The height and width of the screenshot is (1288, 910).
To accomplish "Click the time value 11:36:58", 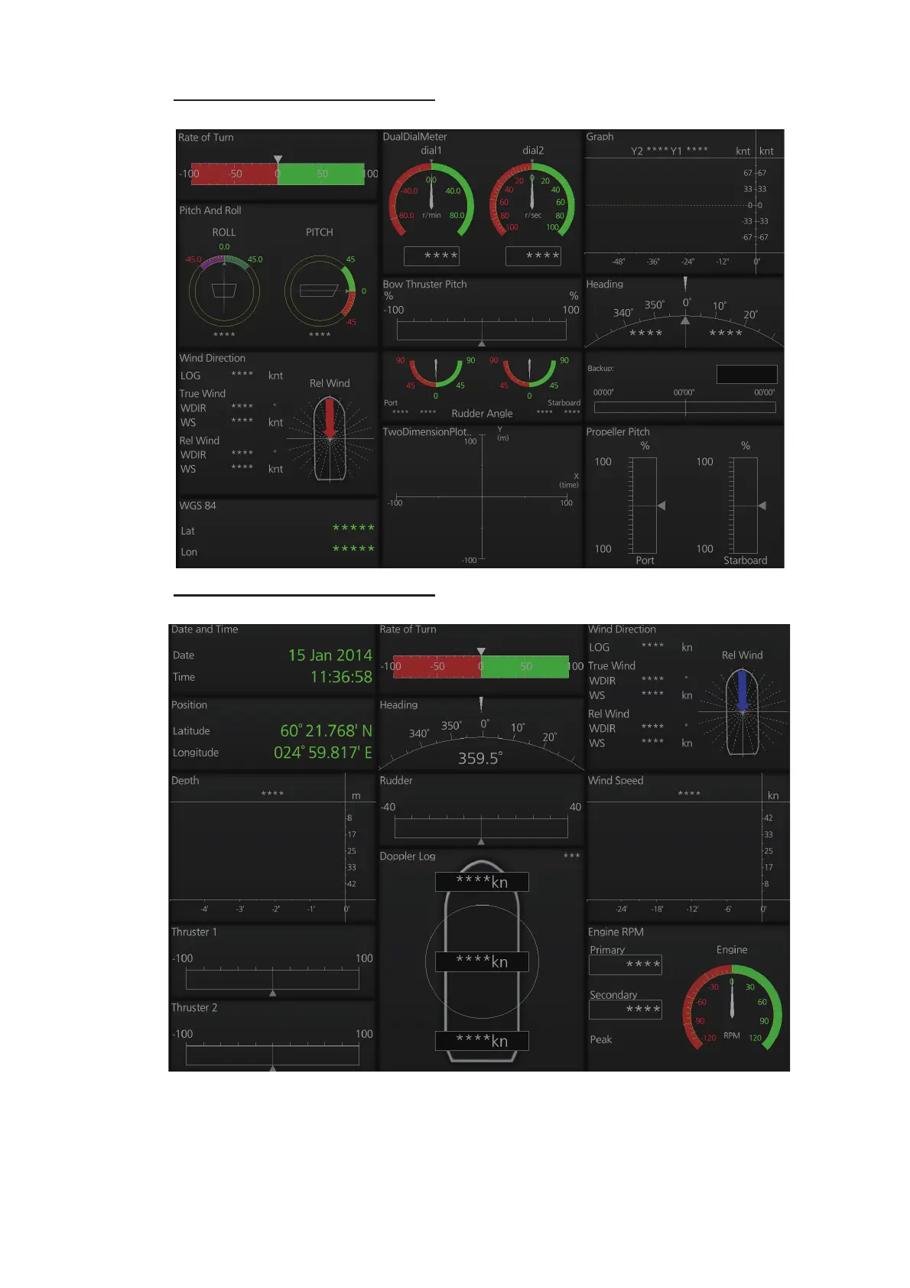I will click(341, 677).
